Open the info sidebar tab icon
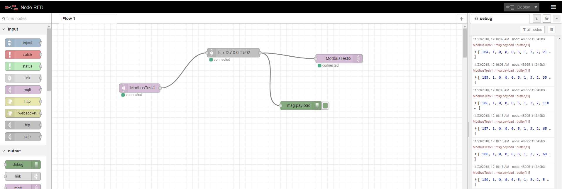The image size is (562, 189). coord(536,18)
